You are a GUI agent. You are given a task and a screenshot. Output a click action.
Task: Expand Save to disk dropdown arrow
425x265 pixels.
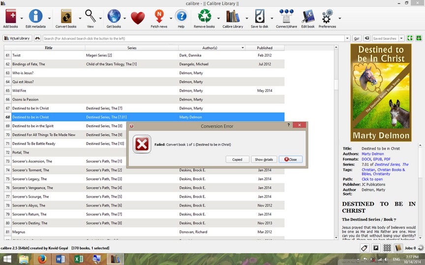pos(272,18)
